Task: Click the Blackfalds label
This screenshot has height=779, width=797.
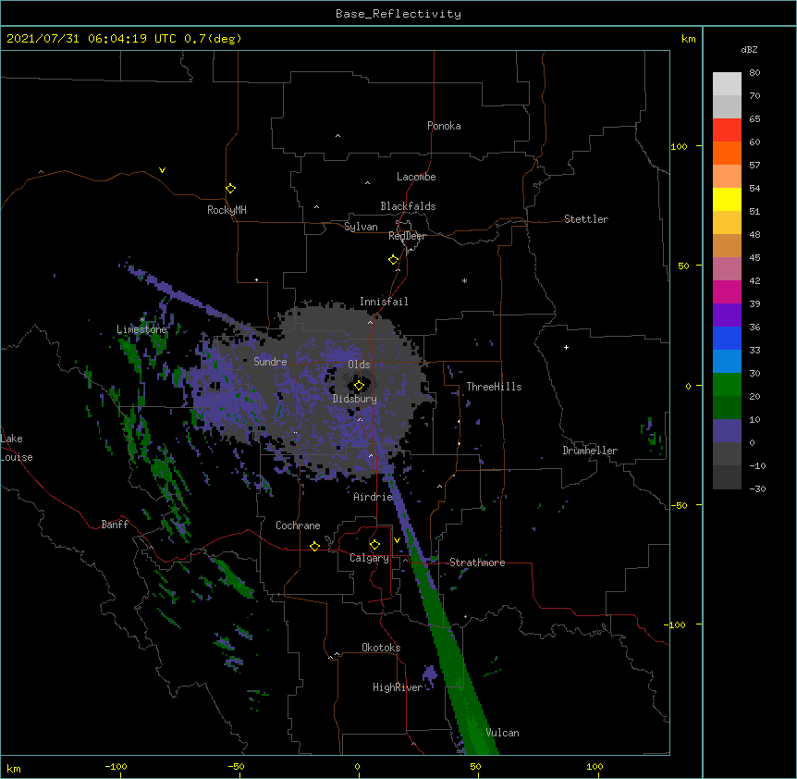Action: (408, 206)
